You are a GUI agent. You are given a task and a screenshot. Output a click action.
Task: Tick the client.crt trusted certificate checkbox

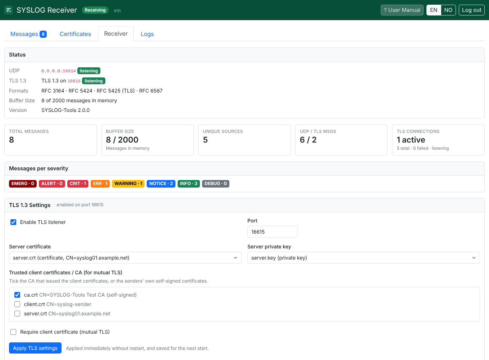(17, 304)
